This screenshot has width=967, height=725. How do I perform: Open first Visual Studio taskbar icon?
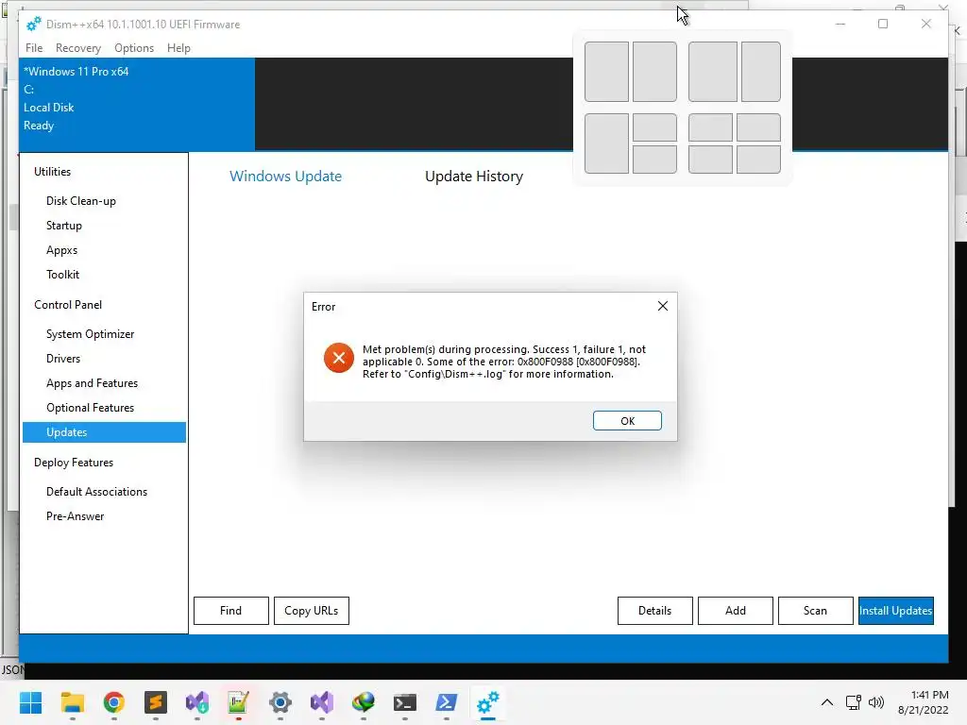pyautogui.click(x=197, y=702)
